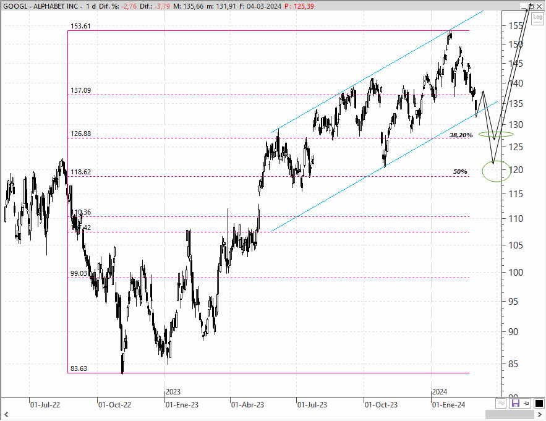
Task: Click the 01-Oct-23 date axis label
Action: tap(381, 405)
